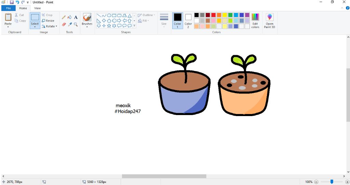Pick the yellow color swatch
The width and height of the screenshot is (350, 185).
pyautogui.click(x=225, y=15)
